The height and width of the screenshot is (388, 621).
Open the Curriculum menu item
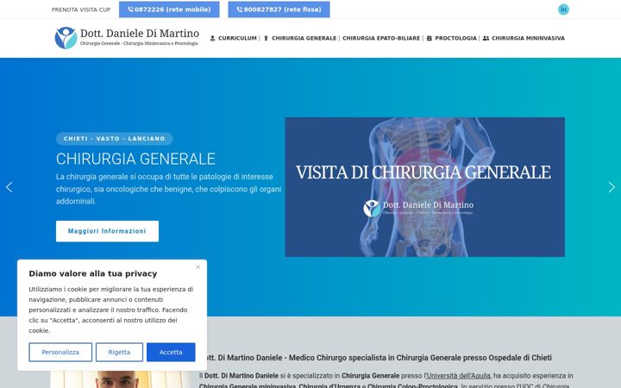coord(233,39)
